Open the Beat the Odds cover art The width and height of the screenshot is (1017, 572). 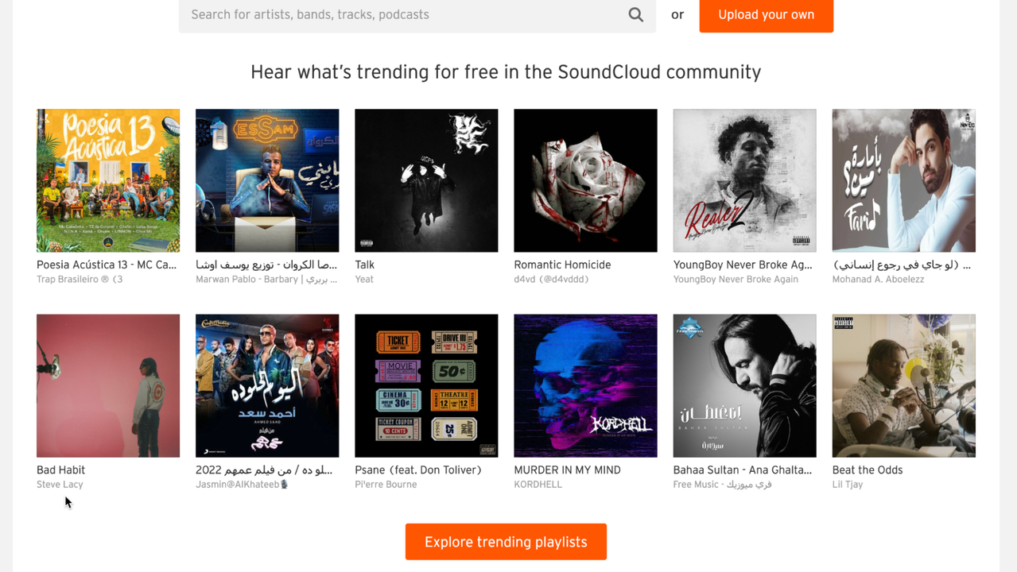(903, 385)
